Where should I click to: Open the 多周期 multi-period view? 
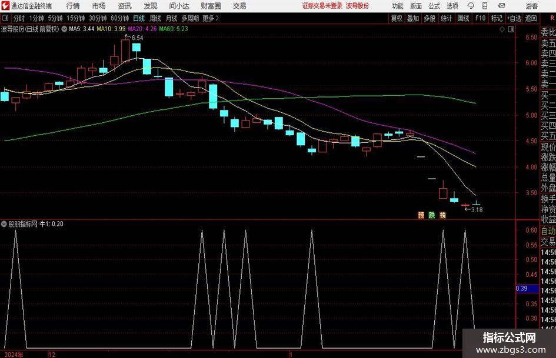tap(190, 18)
